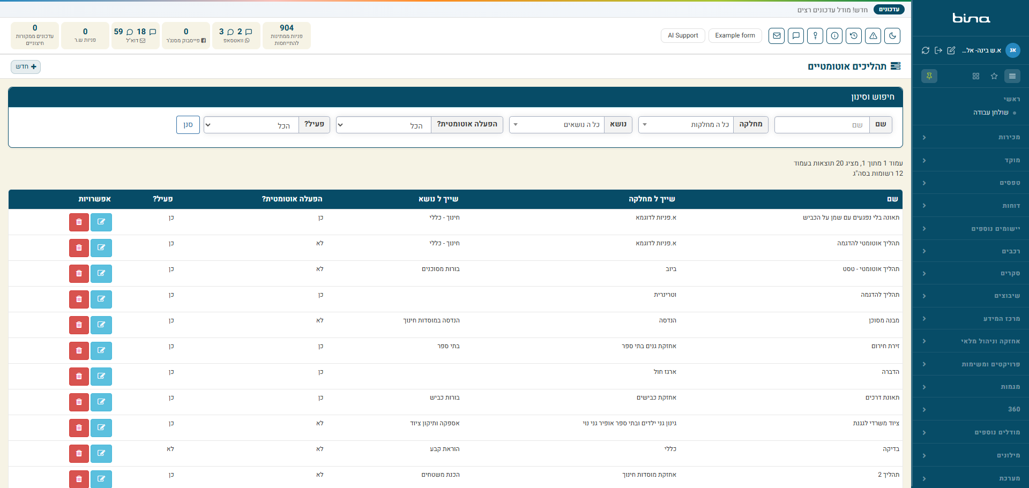Toggle dark mode moon icon
The height and width of the screenshot is (488, 1029).
click(x=892, y=36)
